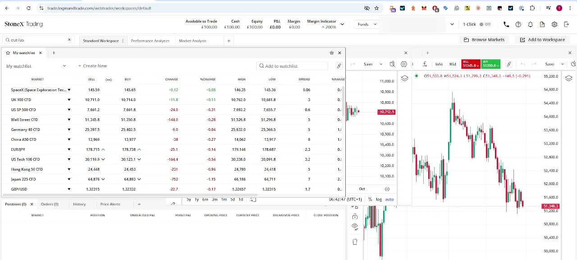Select Standard Workspace tab
The height and width of the screenshot is (260, 577).
pyautogui.click(x=101, y=41)
